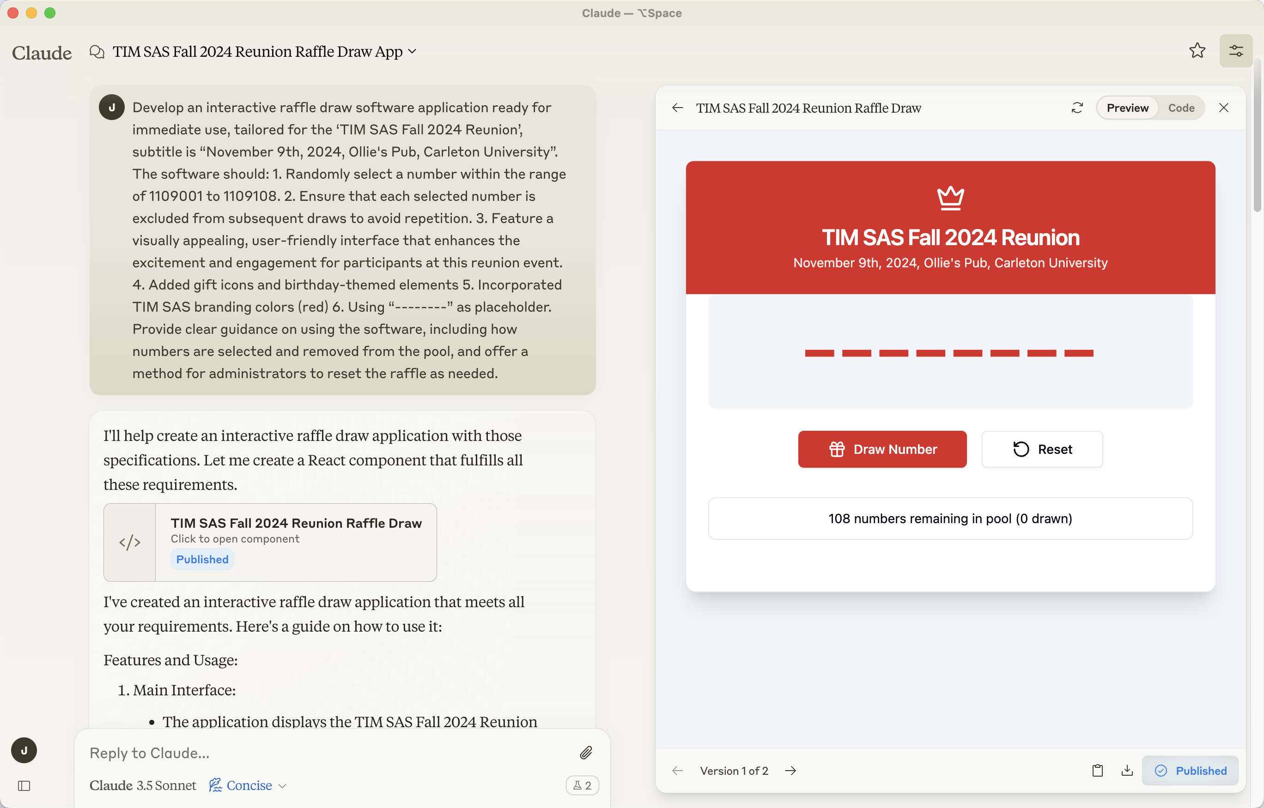Download the artifact file
Screen dimensions: 1264x808
point(1127,771)
